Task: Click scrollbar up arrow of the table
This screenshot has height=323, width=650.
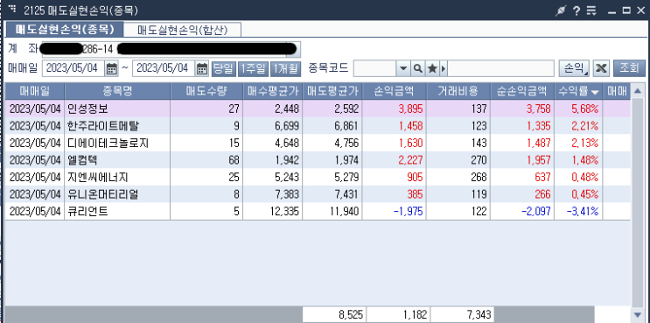Action: pyautogui.click(x=638, y=91)
